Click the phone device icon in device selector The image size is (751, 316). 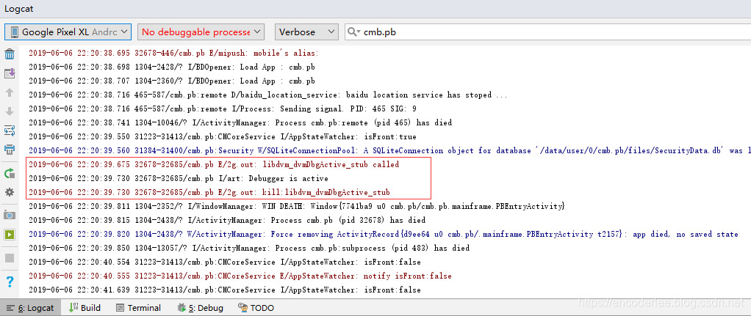point(15,32)
